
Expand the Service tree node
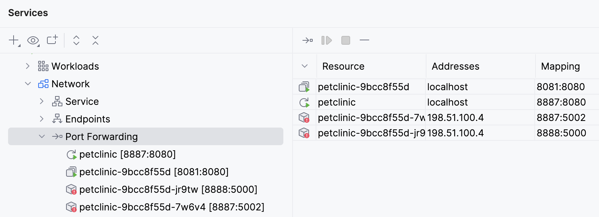click(x=42, y=101)
